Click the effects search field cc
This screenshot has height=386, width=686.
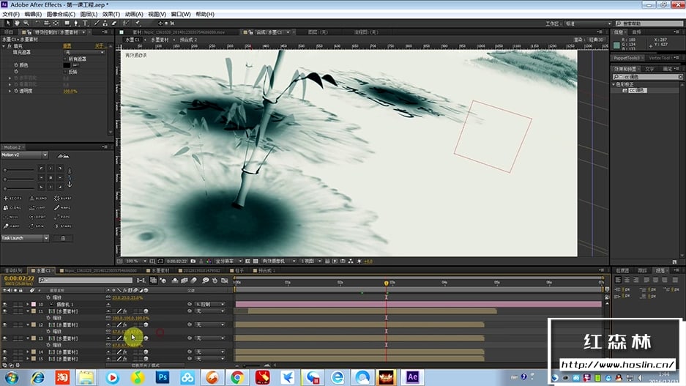pyautogui.click(x=647, y=77)
